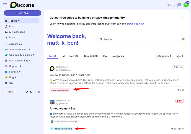
Task: Click read more on the welcome post
Action: click(x=164, y=83)
